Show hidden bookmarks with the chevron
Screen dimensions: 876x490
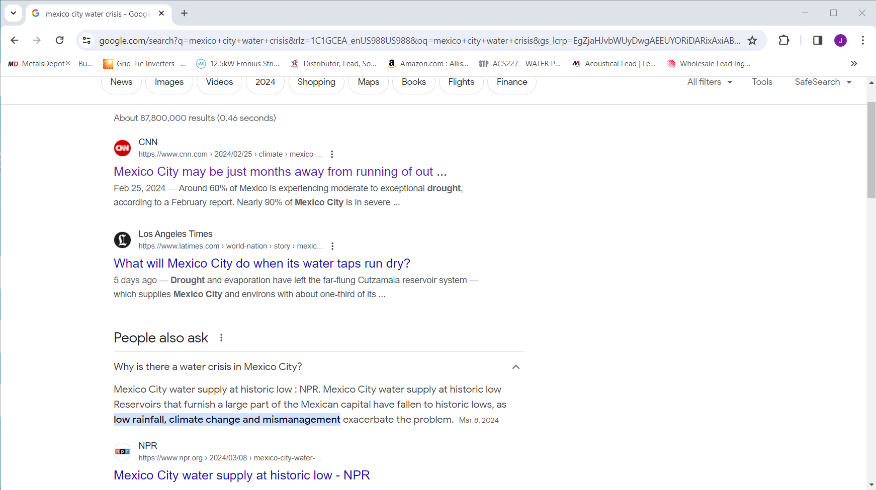click(x=853, y=64)
